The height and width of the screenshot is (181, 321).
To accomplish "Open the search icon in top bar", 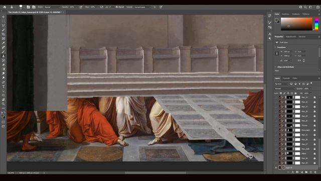I will pos(305,7).
